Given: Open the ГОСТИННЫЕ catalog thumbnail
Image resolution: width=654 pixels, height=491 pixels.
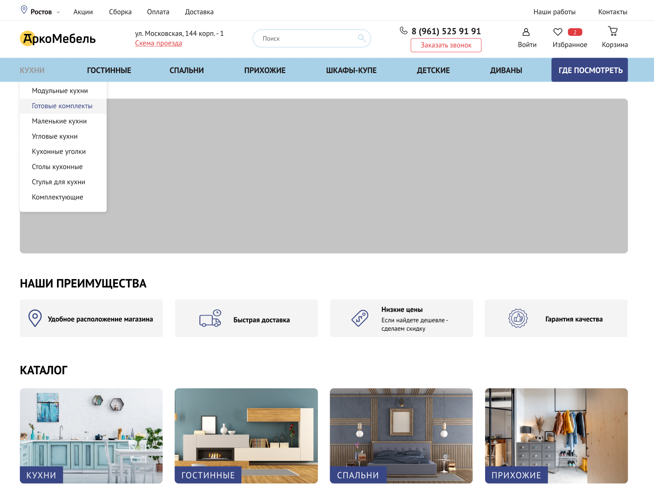Looking at the screenshot, I should coord(246,436).
